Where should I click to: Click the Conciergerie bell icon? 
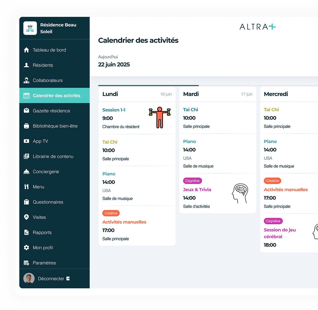click(27, 172)
